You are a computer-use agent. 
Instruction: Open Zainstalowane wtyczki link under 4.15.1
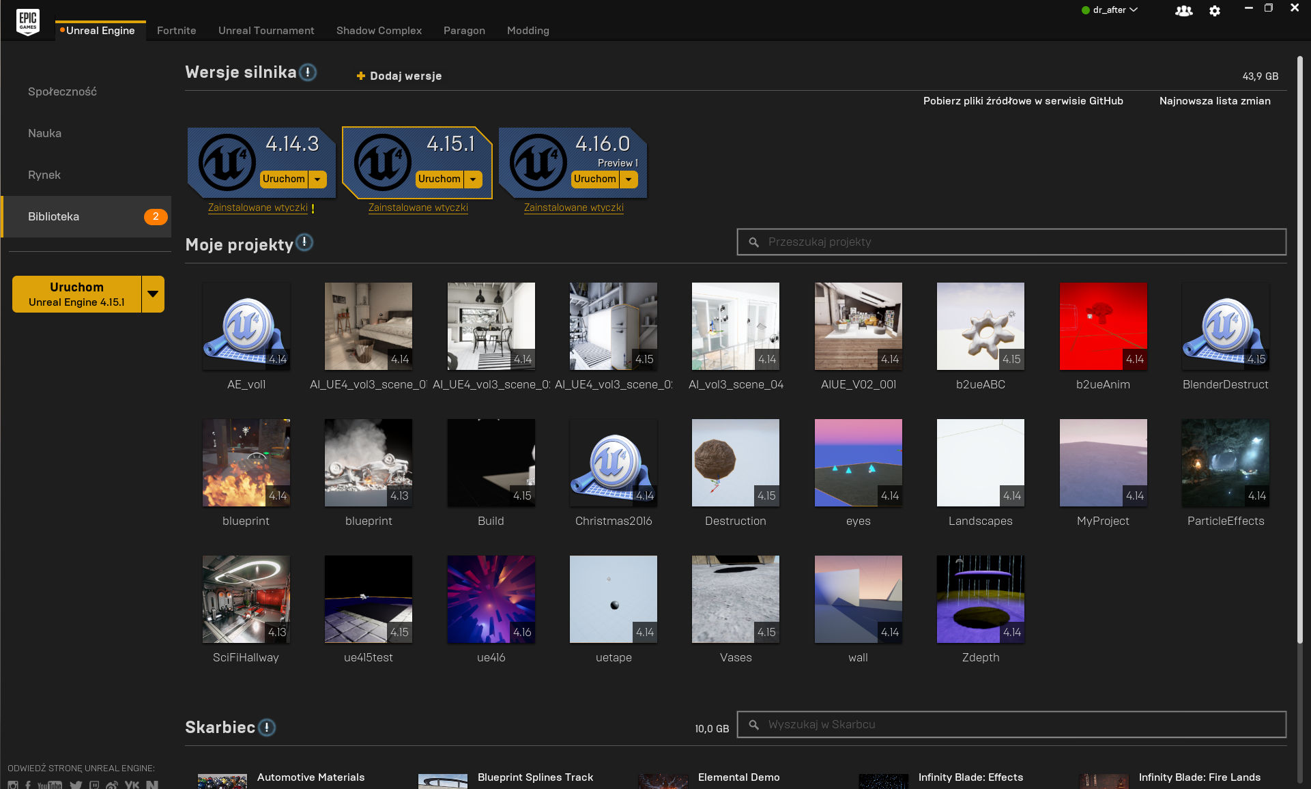(x=418, y=207)
